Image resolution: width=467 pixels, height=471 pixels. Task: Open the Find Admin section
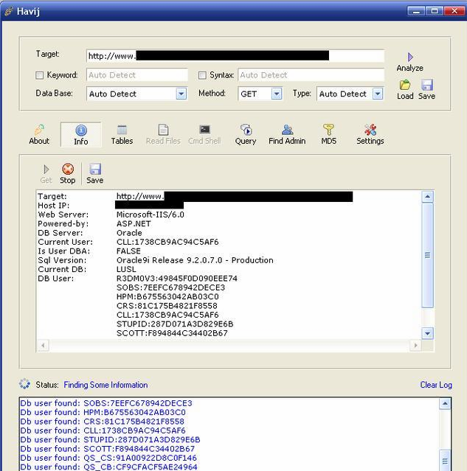click(287, 134)
